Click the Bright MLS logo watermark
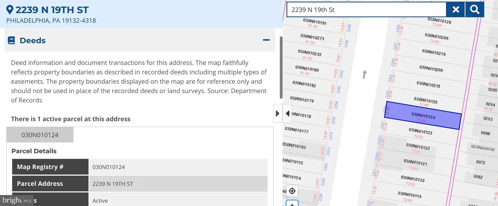This screenshot has height=206, width=498. pos(17,200)
